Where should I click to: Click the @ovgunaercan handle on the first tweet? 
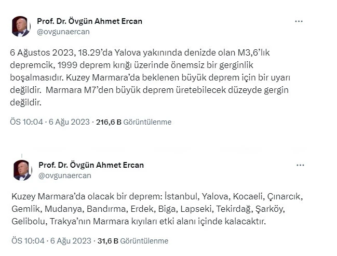coord(63,32)
